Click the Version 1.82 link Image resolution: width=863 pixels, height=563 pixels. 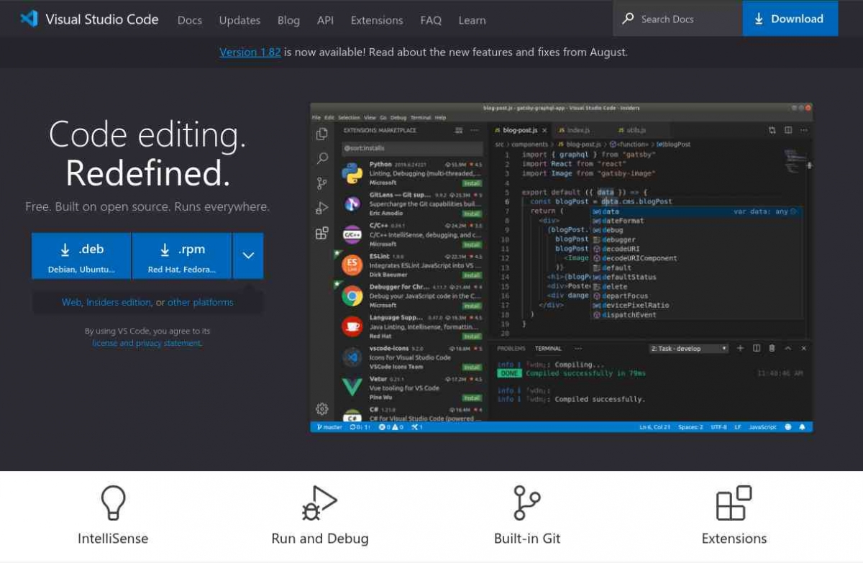(250, 52)
